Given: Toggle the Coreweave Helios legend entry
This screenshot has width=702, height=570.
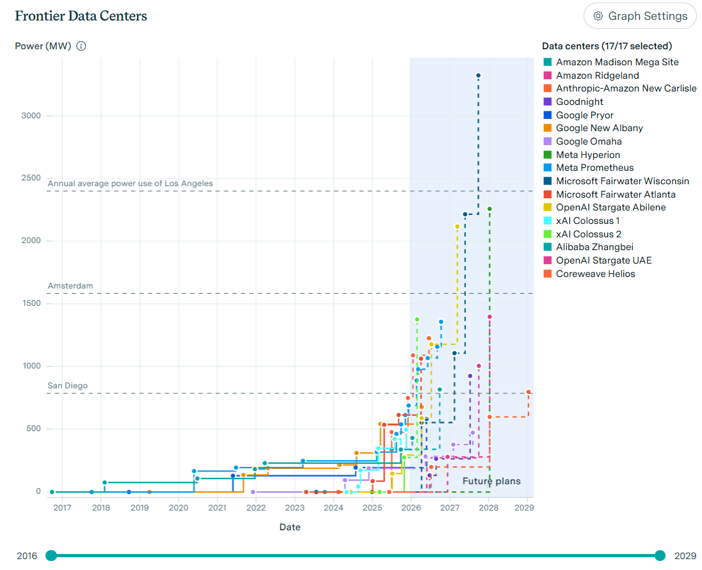Looking at the screenshot, I should tap(589, 274).
